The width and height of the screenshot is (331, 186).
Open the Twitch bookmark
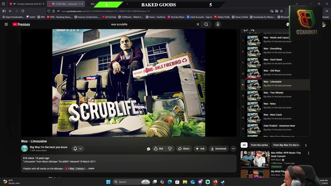[31, 17]
